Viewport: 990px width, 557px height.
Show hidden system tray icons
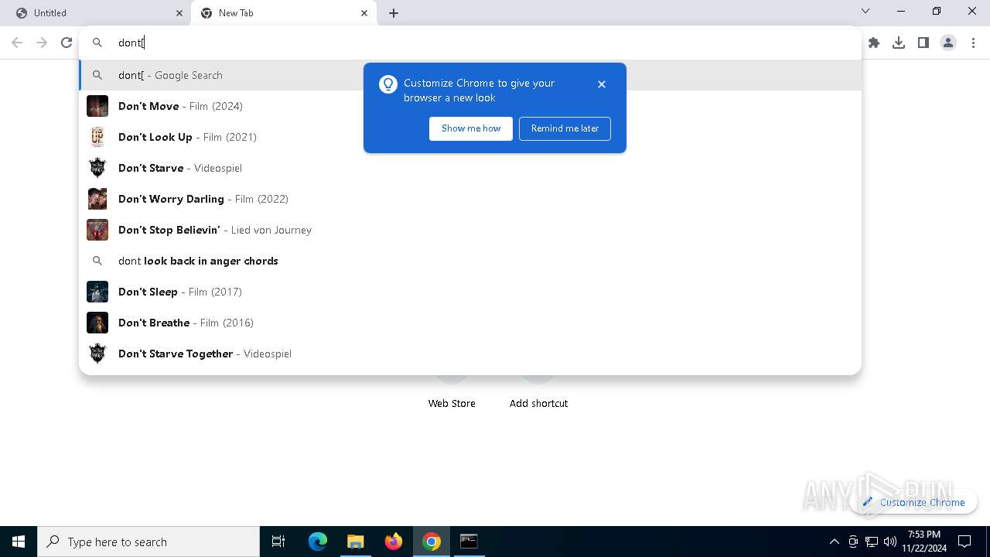click(x=834, y=542)
